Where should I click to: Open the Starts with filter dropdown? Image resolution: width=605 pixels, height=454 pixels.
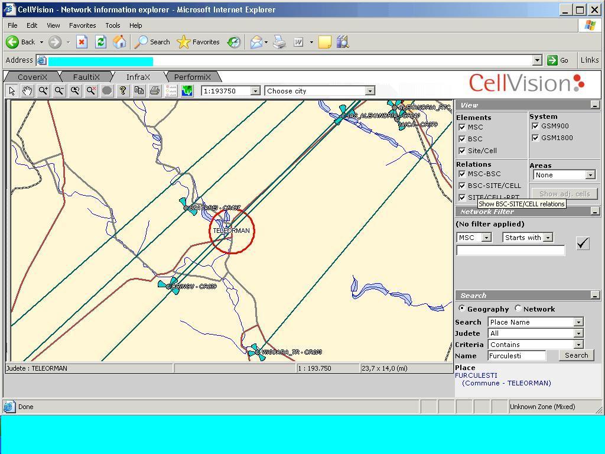(x=548, y=238)
